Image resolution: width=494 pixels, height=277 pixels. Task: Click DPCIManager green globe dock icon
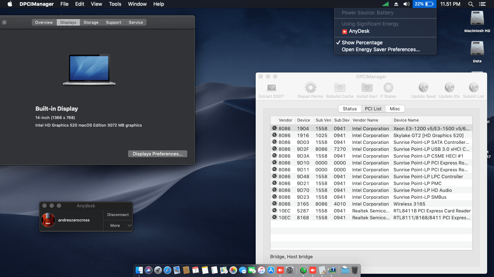[x=303, y=270]
